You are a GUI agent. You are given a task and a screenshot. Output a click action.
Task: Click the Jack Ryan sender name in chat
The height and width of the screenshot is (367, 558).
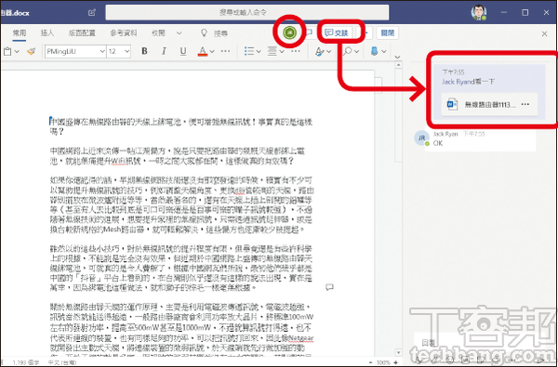[x=445, y=134]
